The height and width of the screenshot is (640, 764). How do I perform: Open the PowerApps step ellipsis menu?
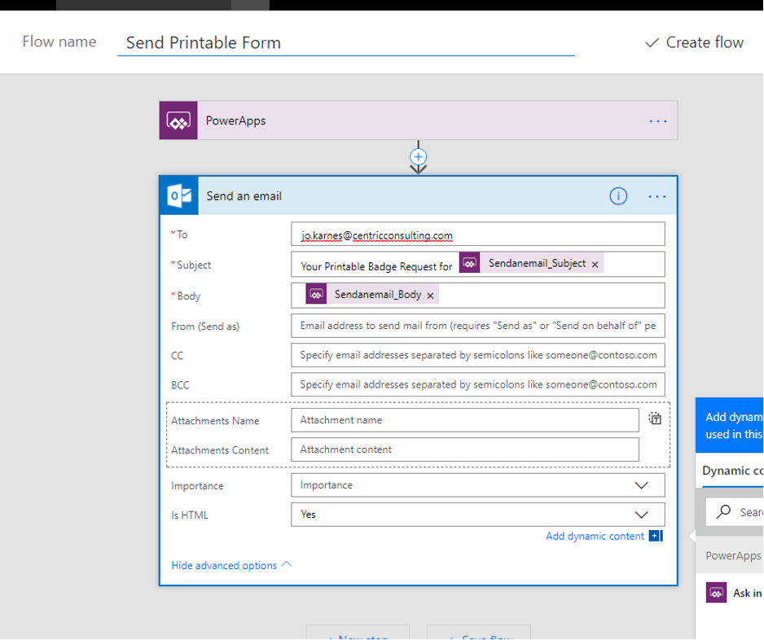pos(657,121)
